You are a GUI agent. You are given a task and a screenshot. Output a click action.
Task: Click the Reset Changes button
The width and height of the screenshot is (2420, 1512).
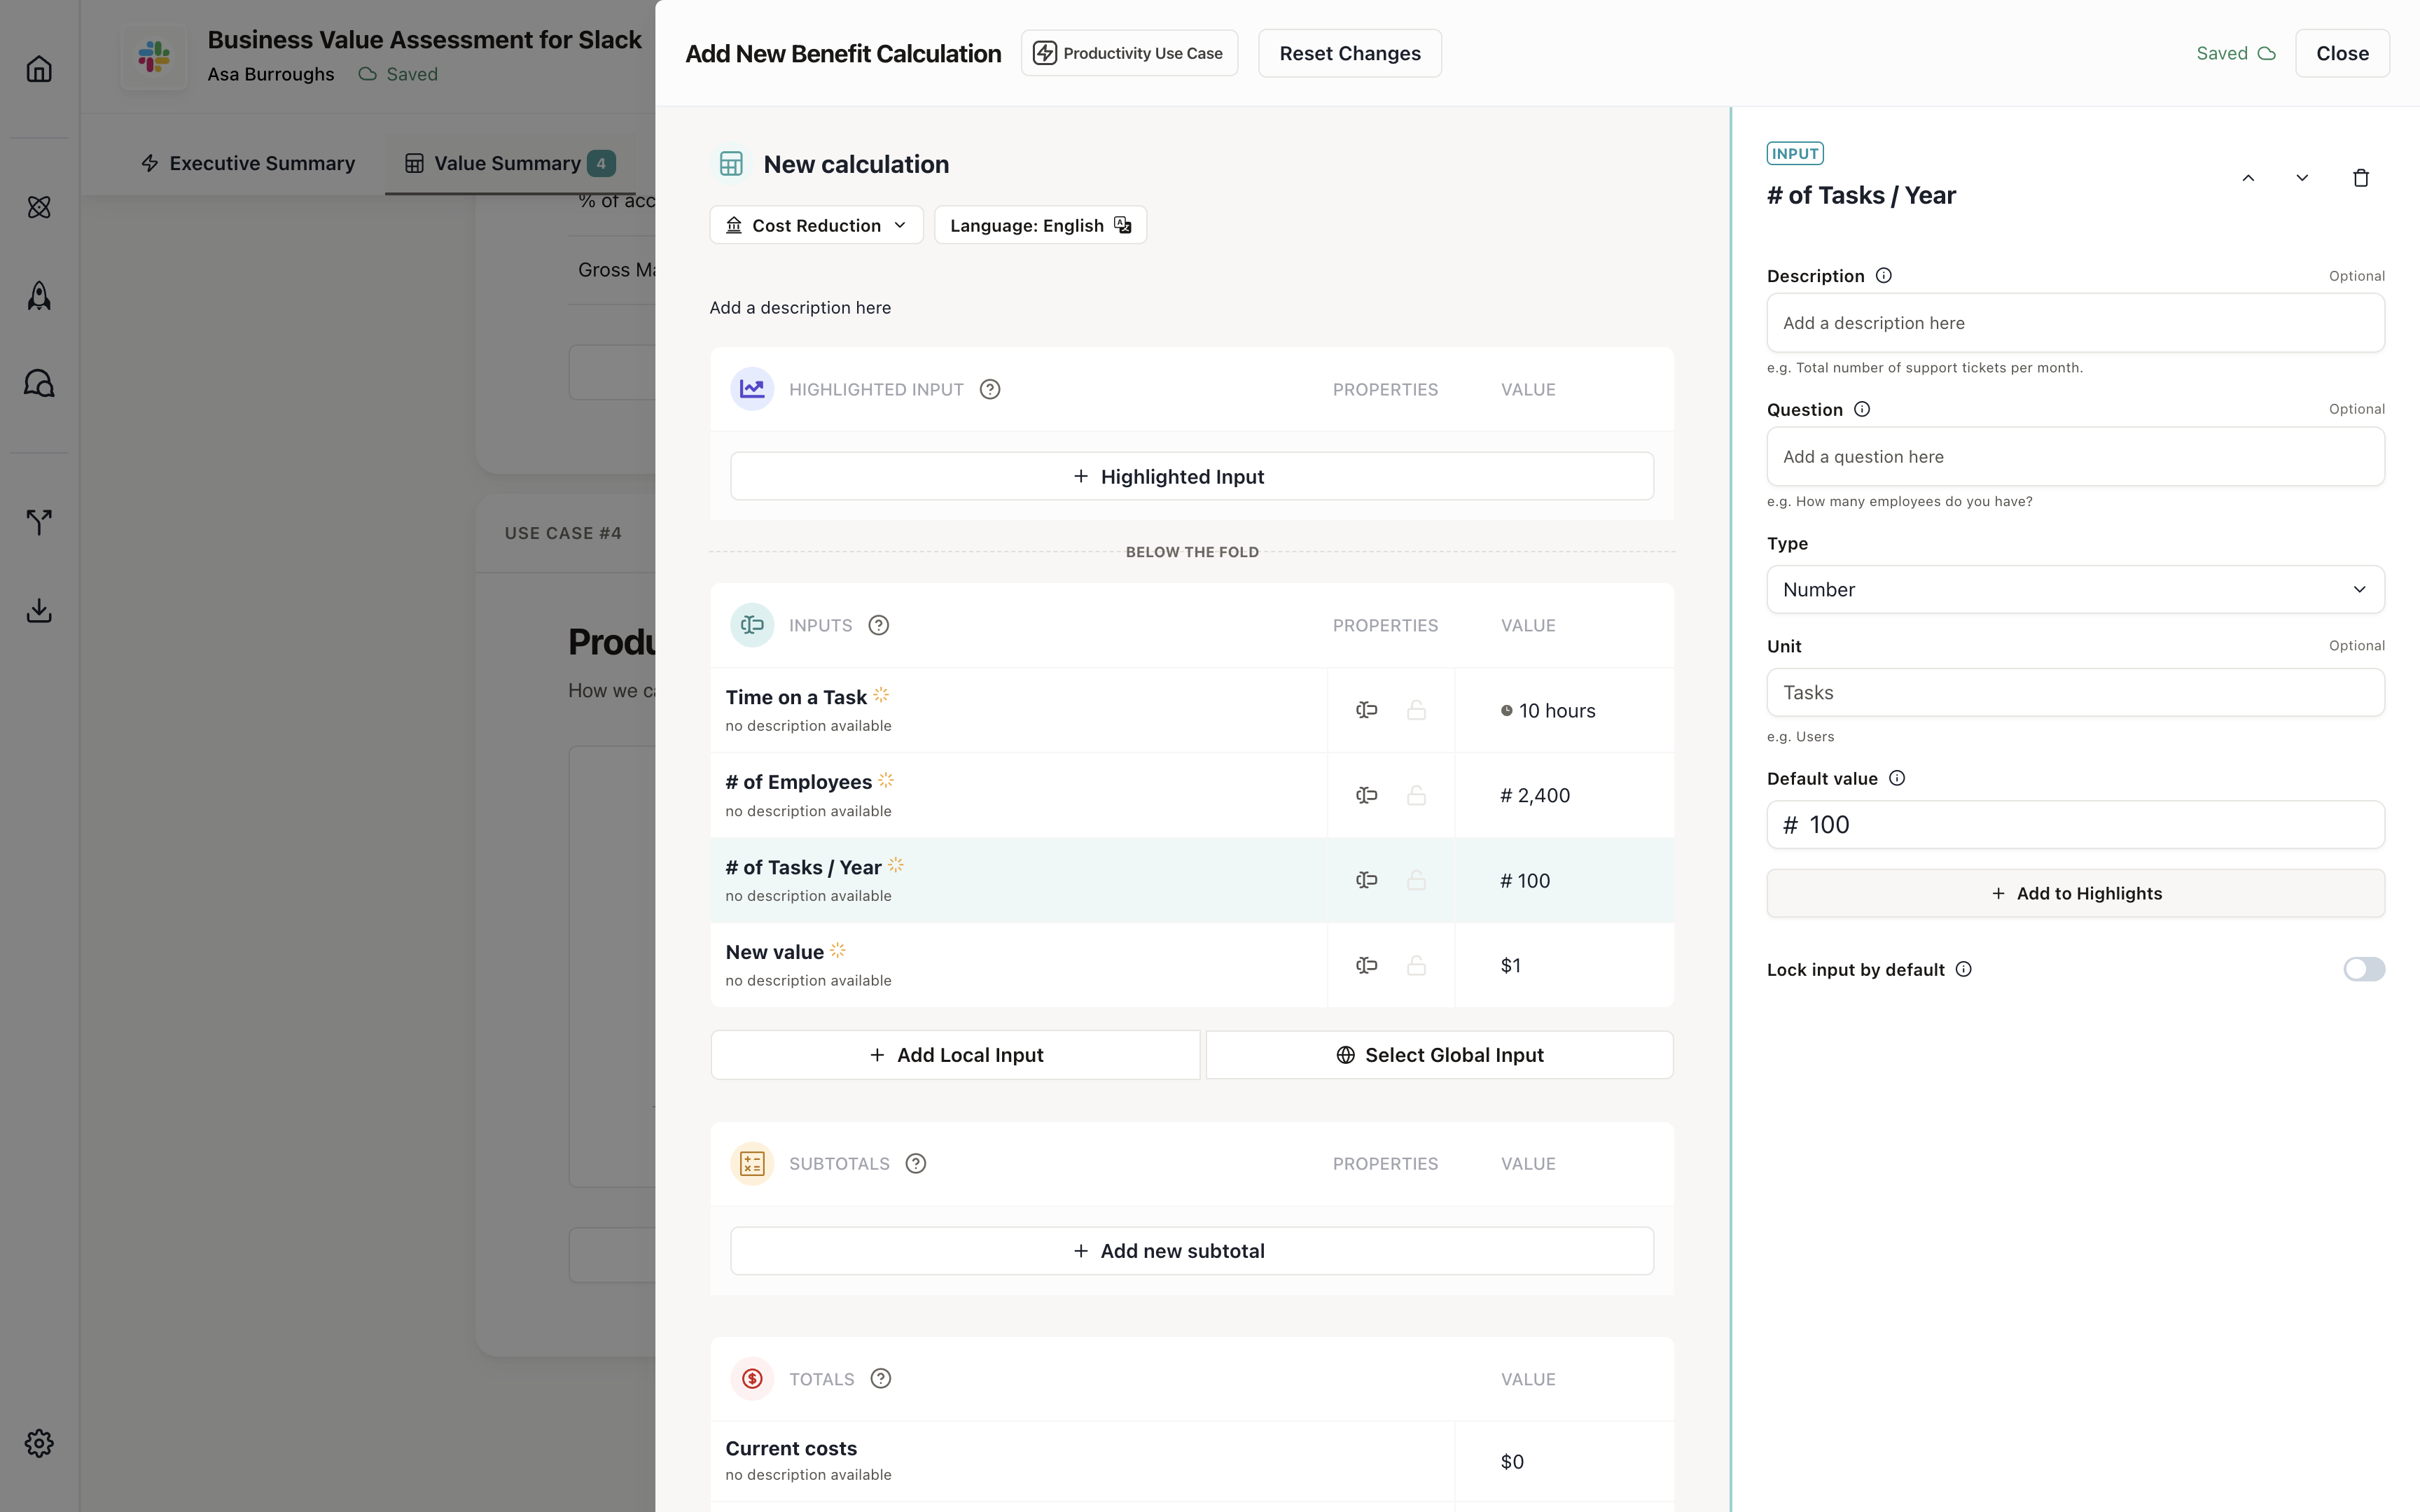tap(1349, 54)
